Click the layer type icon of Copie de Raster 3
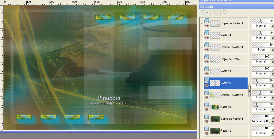This screenshot has width=274, height=139. tap(207, 57)
